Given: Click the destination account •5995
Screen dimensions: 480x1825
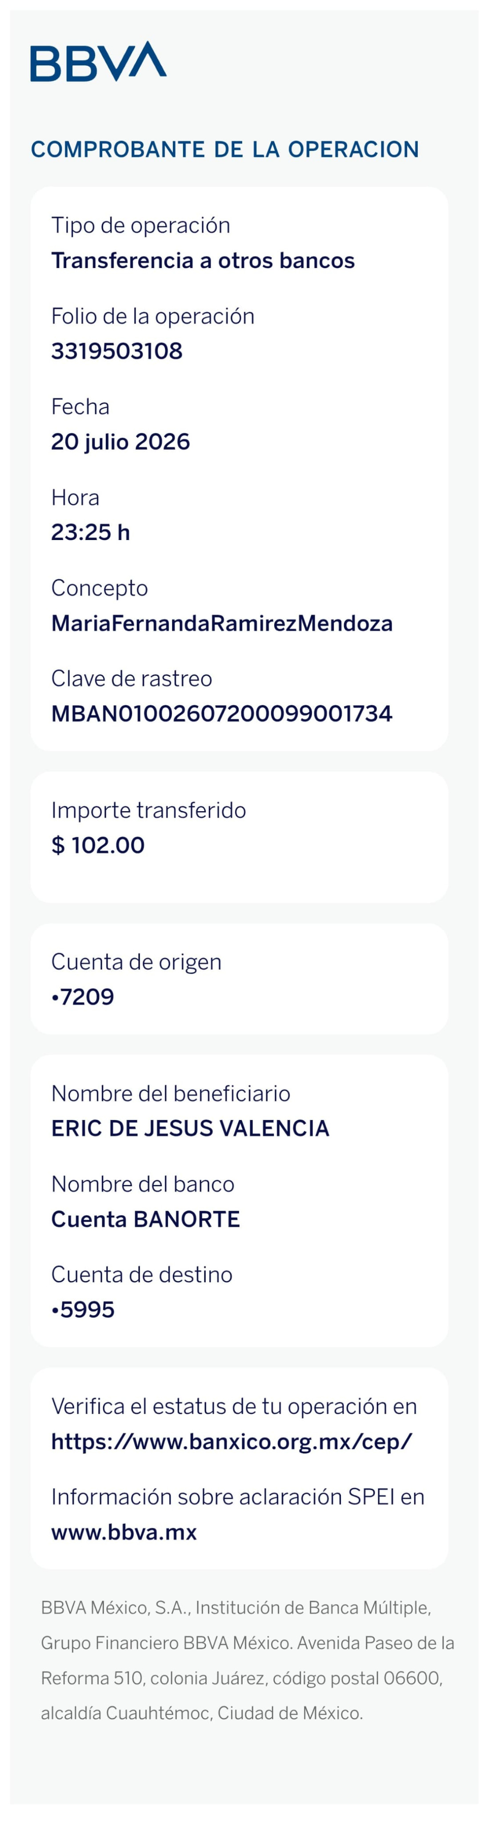Looking at the screenshot, I should 83,1310.
